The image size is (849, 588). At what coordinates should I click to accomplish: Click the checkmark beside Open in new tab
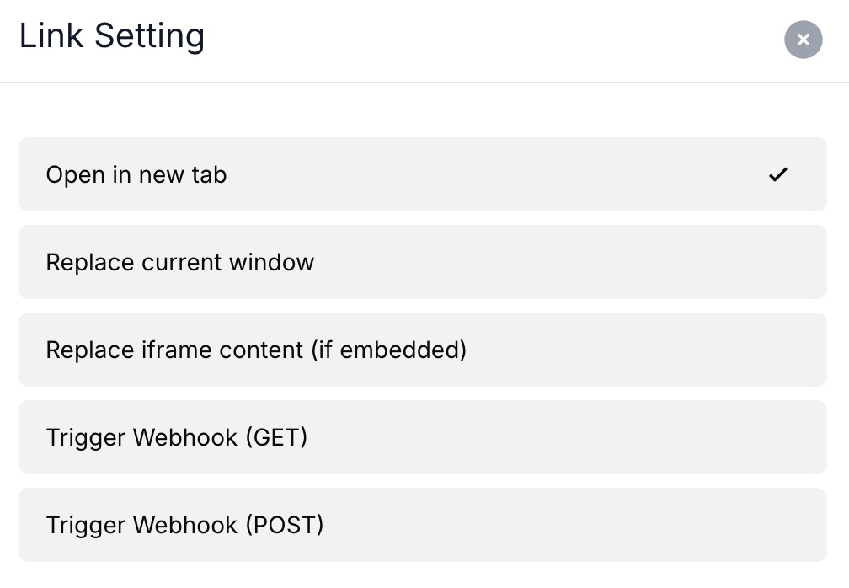pyautogui.click(x=777, y=174)
